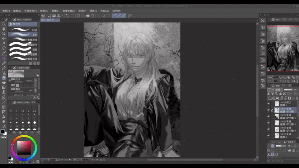
Task: Select the 柔軟 eraser sub tool
Action: click(22, 35)
